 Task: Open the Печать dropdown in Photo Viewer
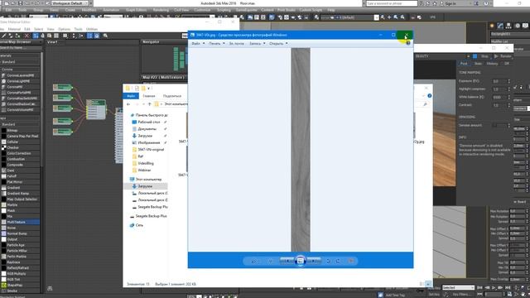click(217, 44)
